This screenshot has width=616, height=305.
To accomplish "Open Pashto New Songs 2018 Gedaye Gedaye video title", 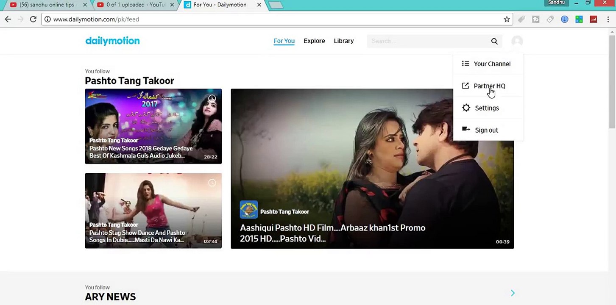I will 141,152.
